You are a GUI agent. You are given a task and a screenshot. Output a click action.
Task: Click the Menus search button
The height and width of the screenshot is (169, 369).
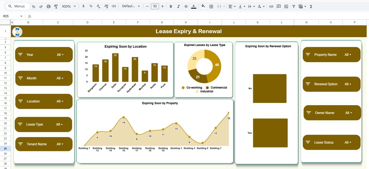point(17,6)
